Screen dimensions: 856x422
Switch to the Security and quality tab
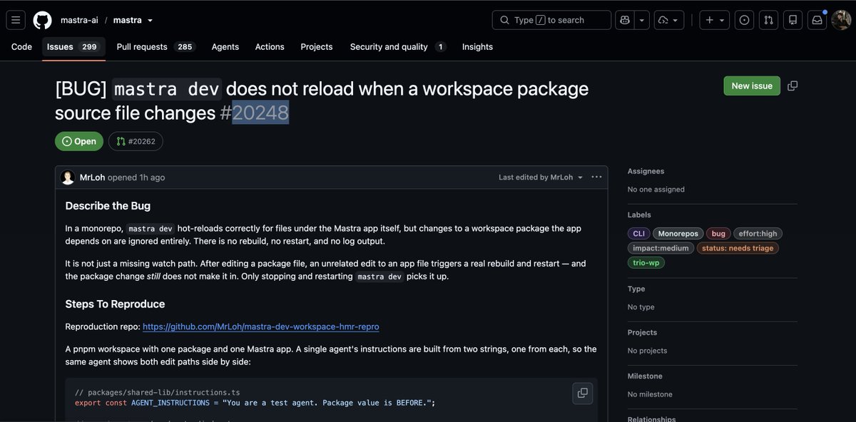397,47
